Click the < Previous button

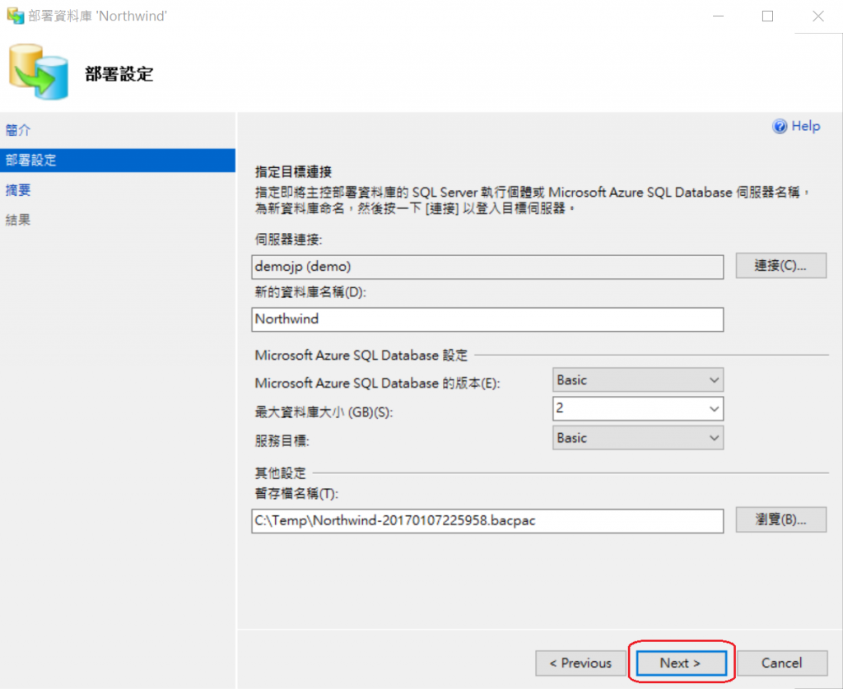click(580, 663)
